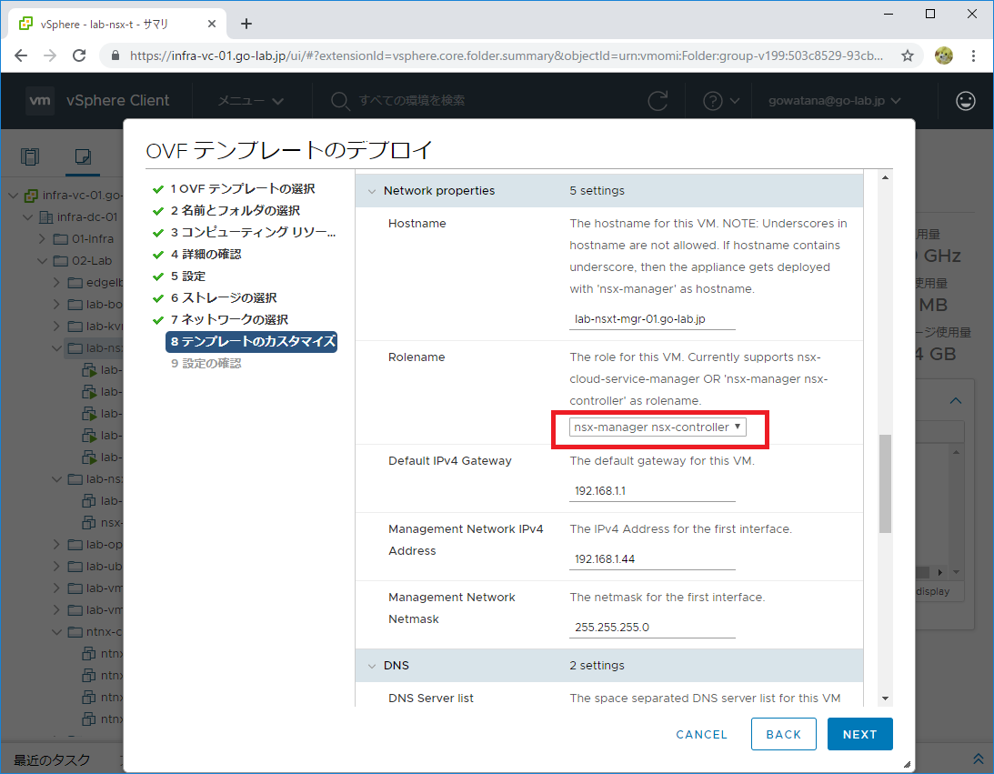Collapse the ntnx-c folder node
The width and height of the screenshot is (994, 774).
pyautogui.click(x=57, y=632)
